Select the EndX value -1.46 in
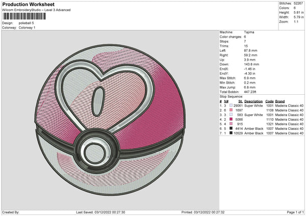 click(x=249, y=69)
